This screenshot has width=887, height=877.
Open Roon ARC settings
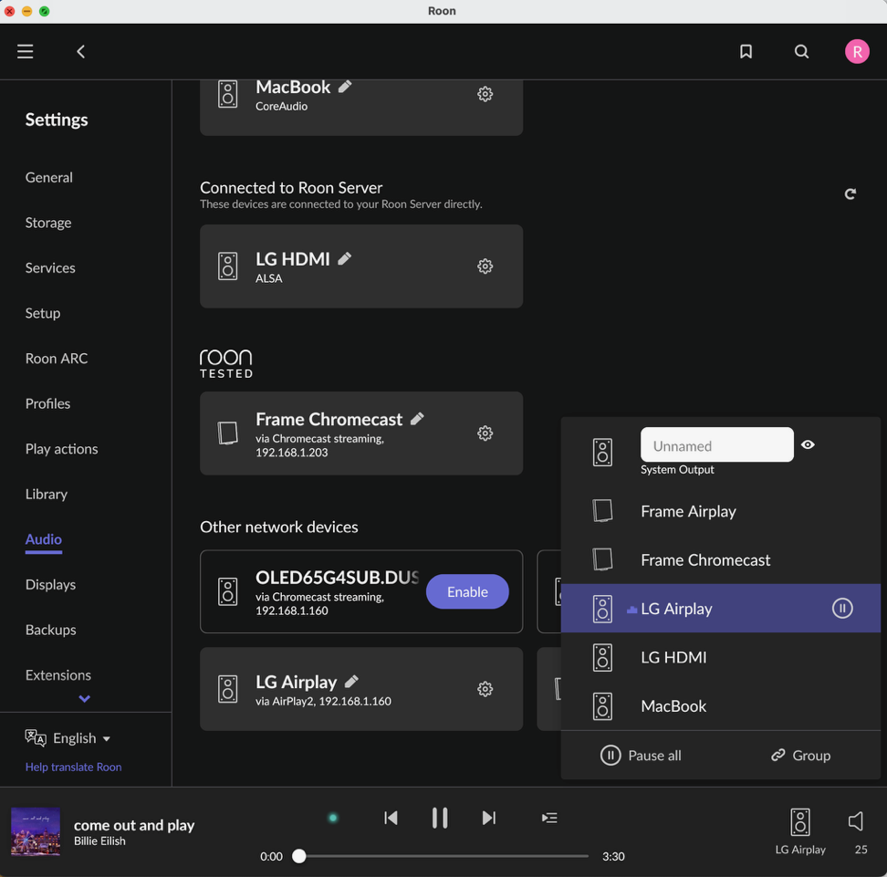click(x=56, y=358)
